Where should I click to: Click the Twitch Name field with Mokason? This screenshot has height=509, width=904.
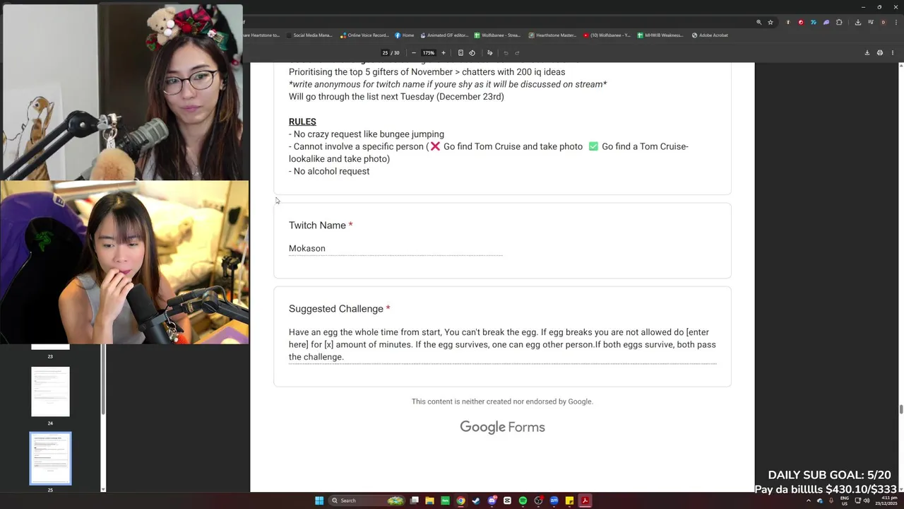[x=395, y=249]
